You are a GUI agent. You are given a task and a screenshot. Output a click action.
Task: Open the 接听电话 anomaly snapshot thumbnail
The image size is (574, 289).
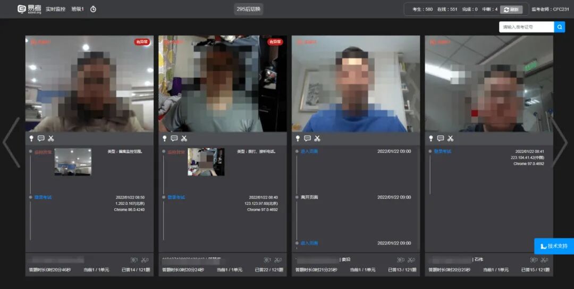[206, 162]
